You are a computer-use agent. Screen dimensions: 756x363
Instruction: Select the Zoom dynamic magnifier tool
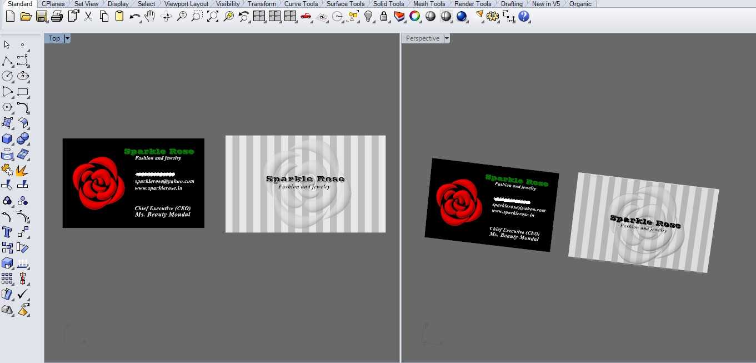(x=181, y=17)
